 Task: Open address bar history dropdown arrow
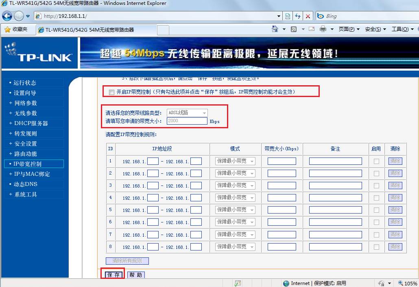click(x=279, y=16)
